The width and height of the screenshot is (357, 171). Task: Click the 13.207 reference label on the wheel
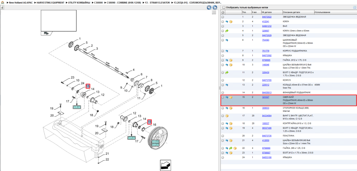click(x=156, y=145)
